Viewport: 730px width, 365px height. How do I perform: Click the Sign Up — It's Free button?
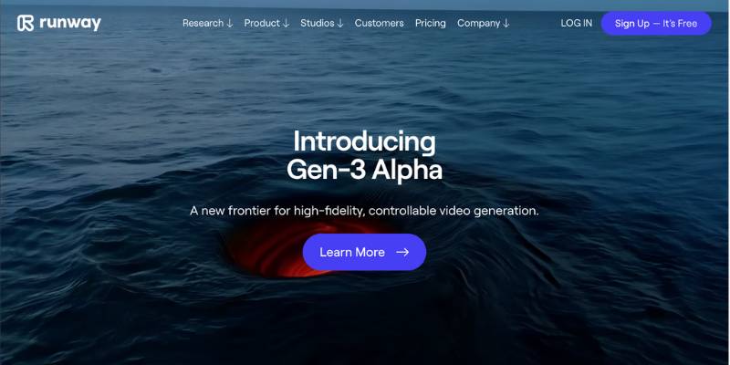pos(656,24)
